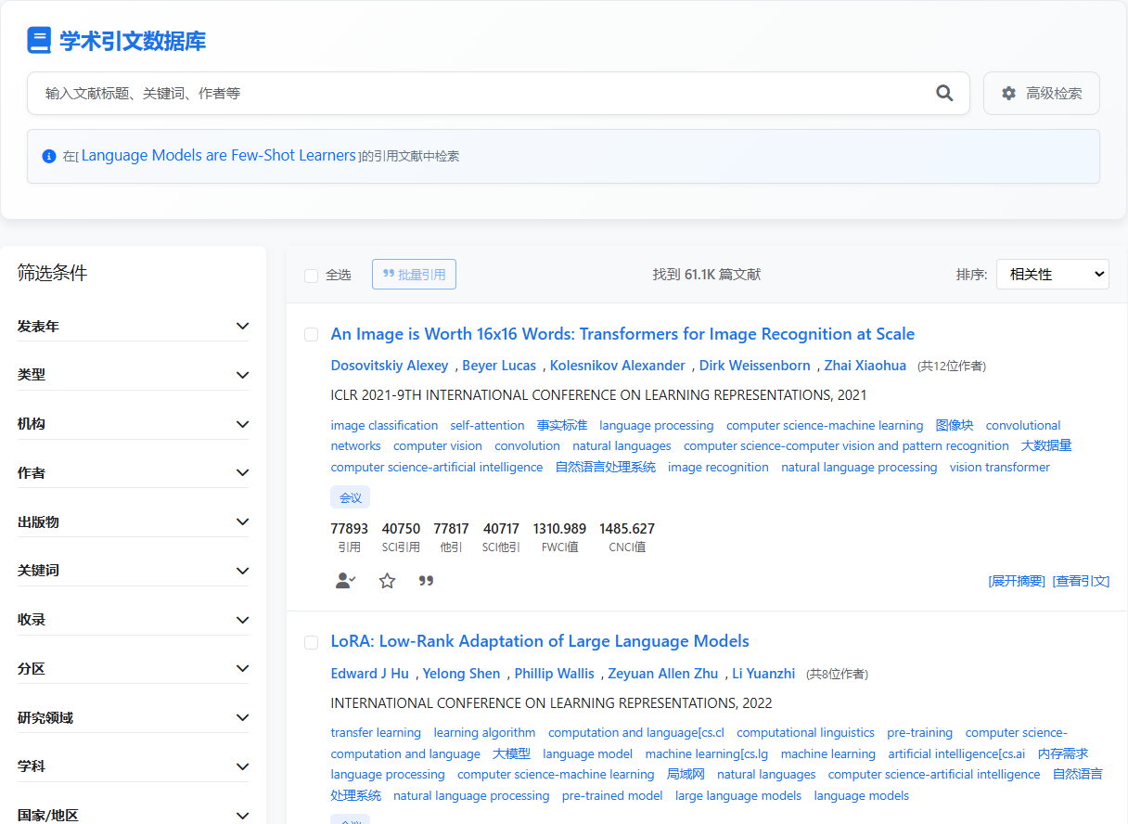The width and height of the screenshot is (1128, 824).
Task: Click the 查看引文 link
Action: point(1081,581)
